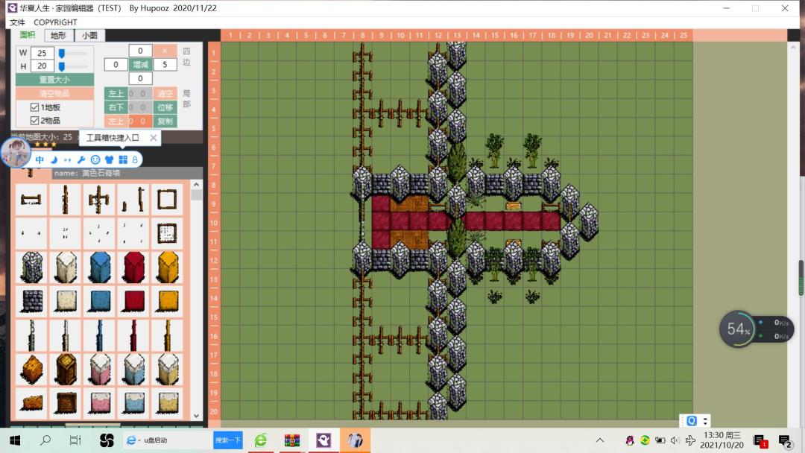Toggle the lock icon in input toolbar
Screen dimensions: 805x453
tap(135, 159)
